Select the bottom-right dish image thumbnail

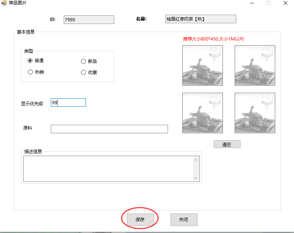[255, 113]
